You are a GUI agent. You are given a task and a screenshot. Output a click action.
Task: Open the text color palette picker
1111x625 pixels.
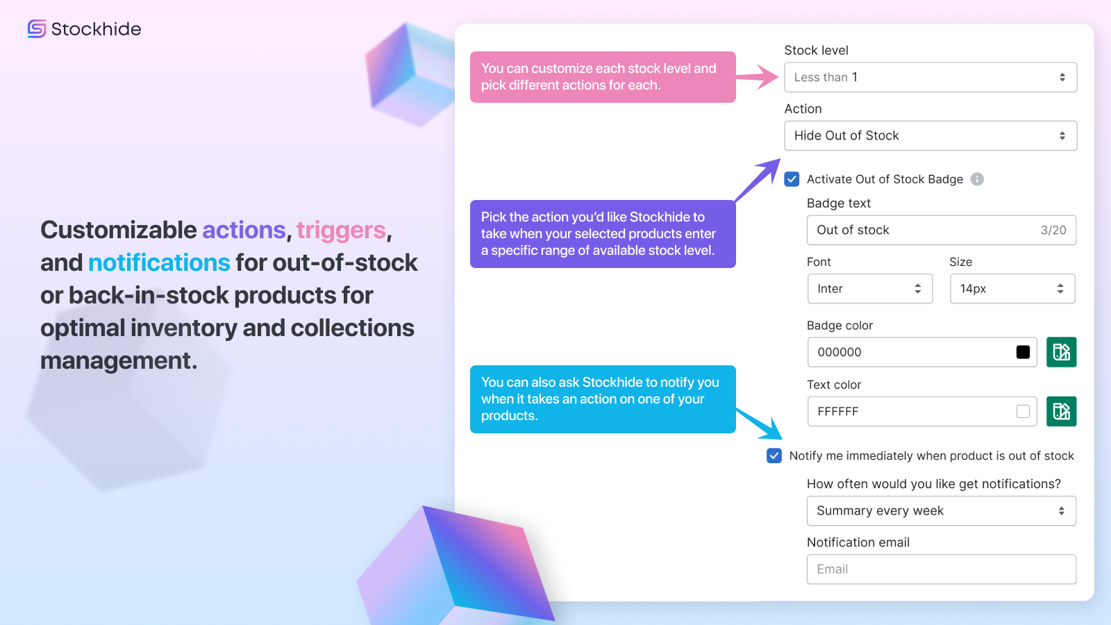1061,411
